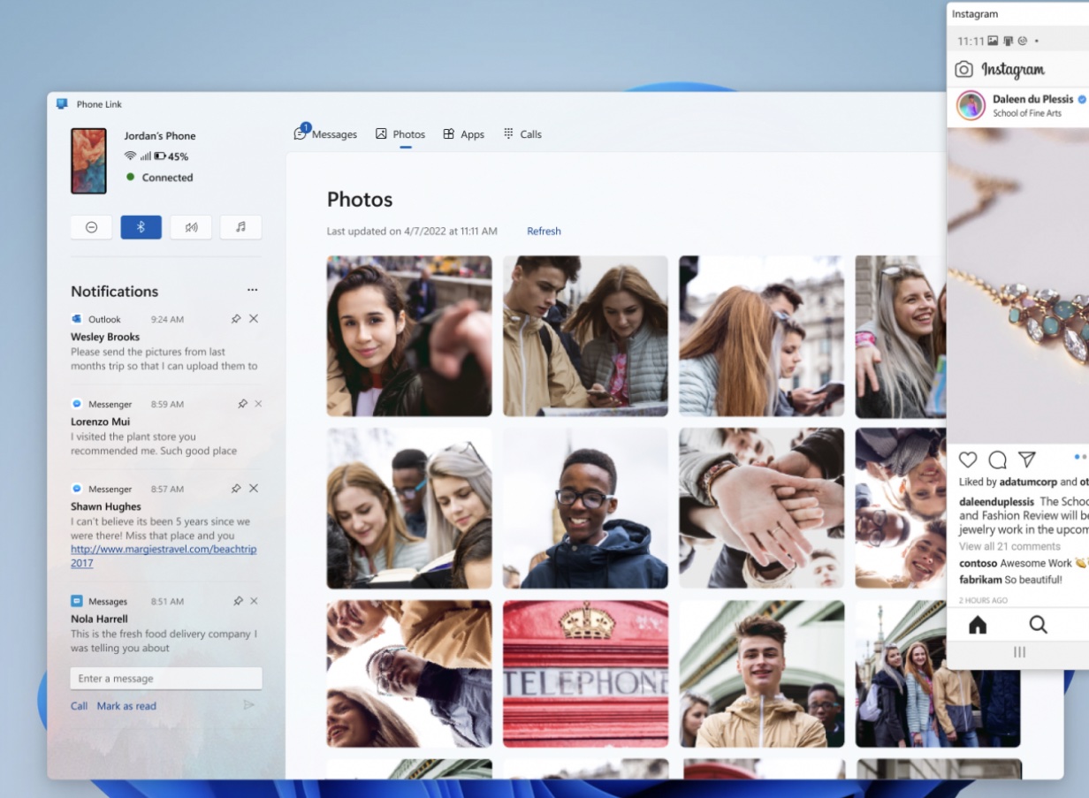Click the contoso commenter name
The width and height of the screenshot is (1089, 798).
(x=978, y=563)
